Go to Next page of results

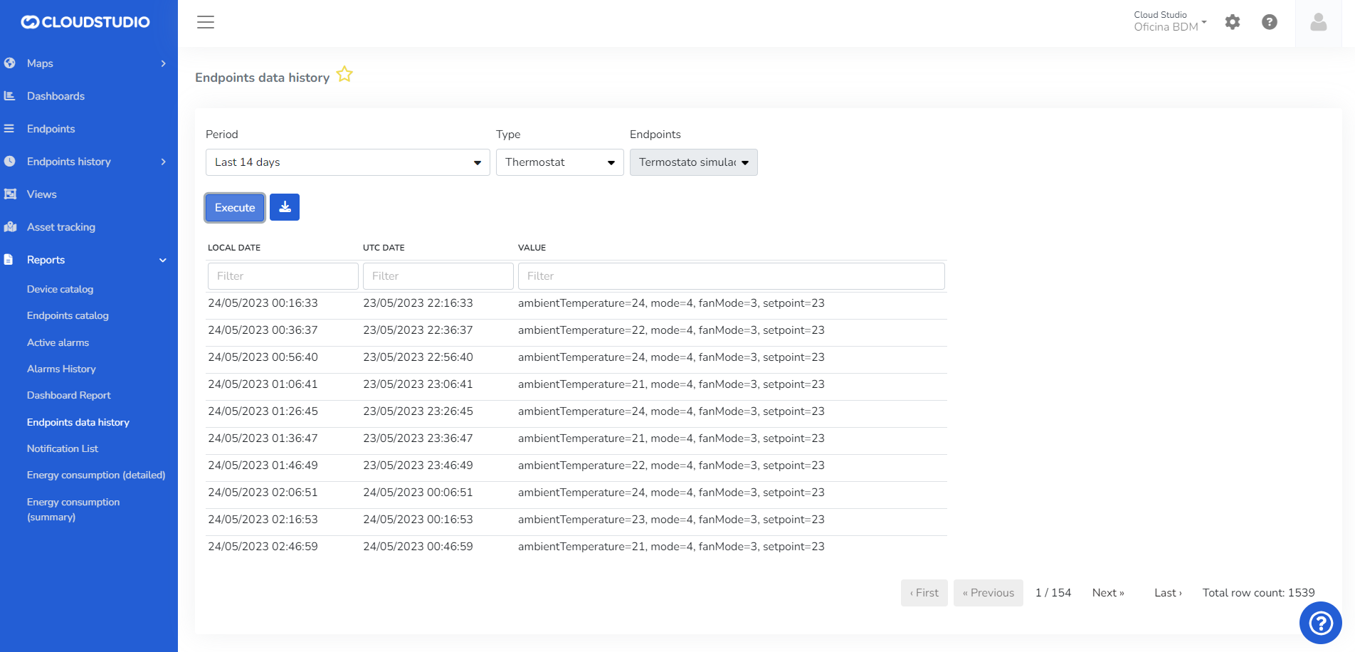[x=1107, y=593]
